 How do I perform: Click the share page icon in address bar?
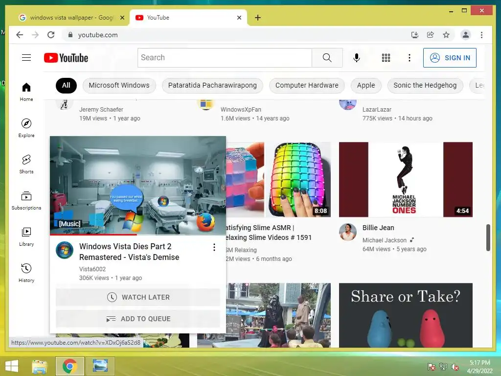coord(431,35)
